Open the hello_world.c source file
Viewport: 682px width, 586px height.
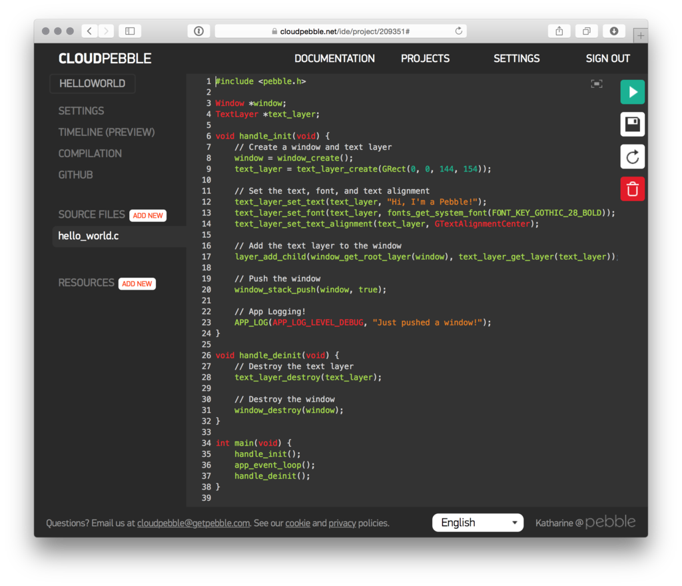tap(120, 236)
